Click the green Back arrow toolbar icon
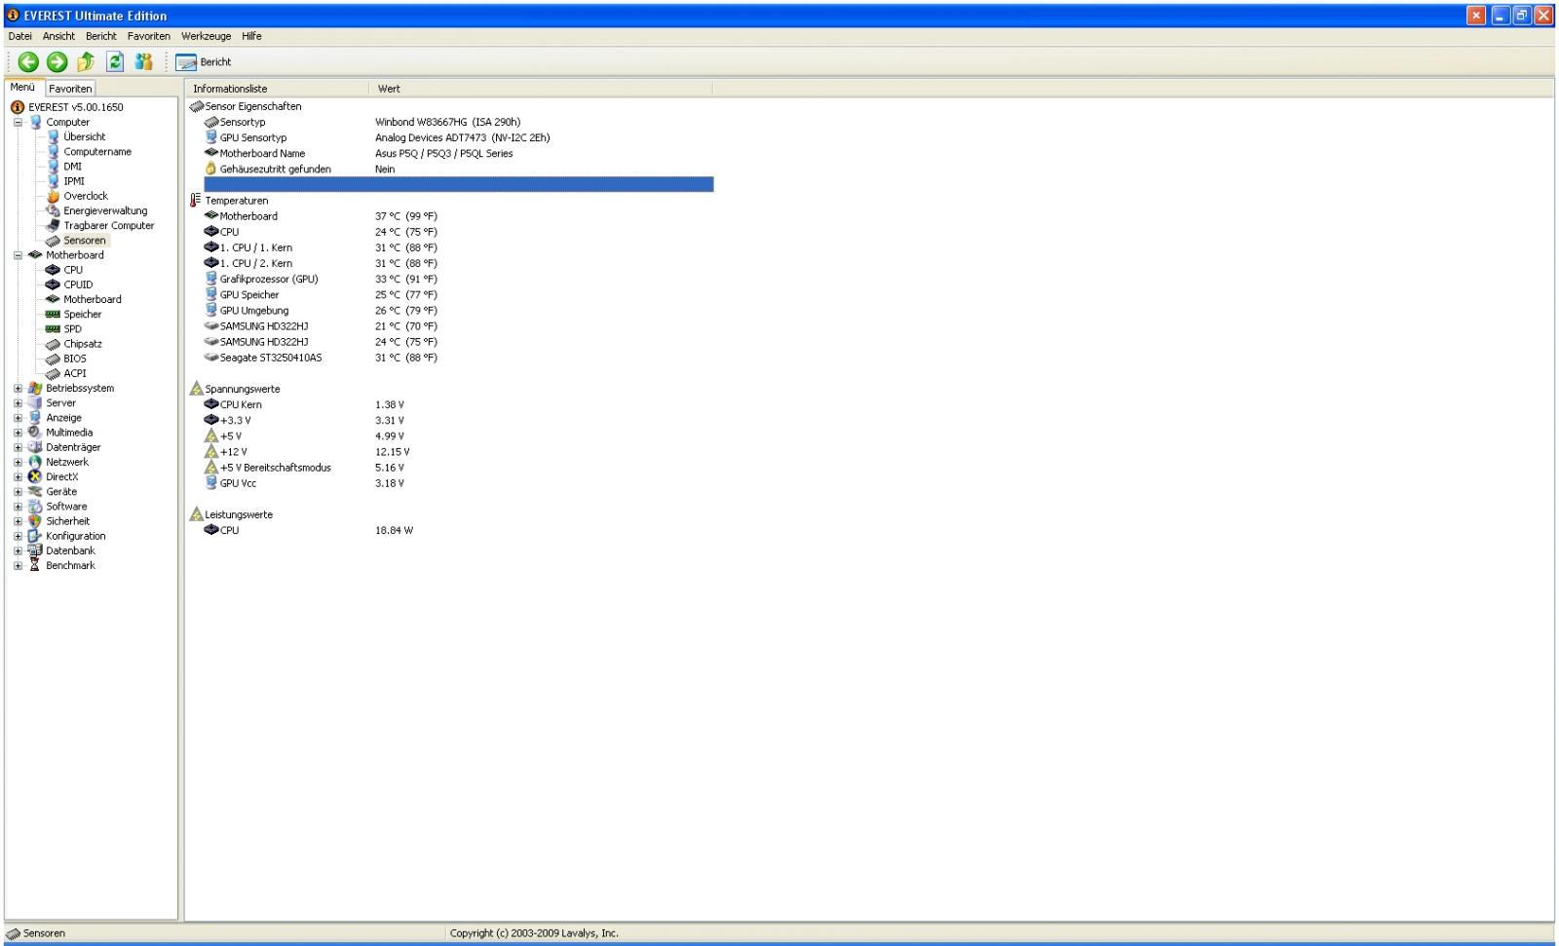 pos(28,62)
